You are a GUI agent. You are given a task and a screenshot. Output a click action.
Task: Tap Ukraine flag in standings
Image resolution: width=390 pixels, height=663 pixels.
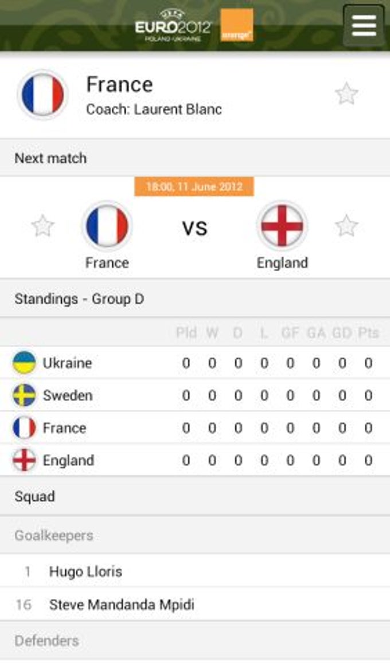(24, 363)
